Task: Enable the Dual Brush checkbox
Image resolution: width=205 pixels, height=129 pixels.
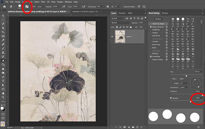Action: point(151,35)
